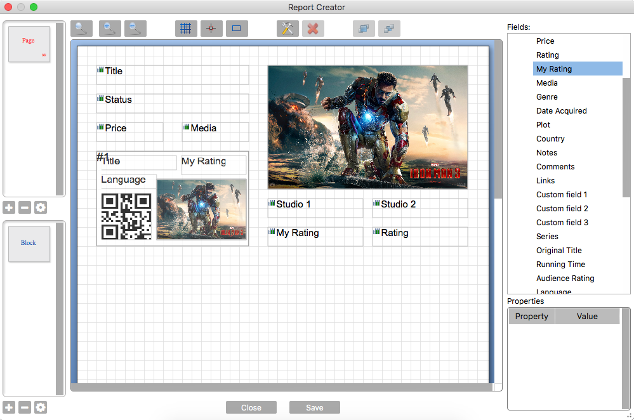Click the blue rectangle border icon

(x=237, y=29)
